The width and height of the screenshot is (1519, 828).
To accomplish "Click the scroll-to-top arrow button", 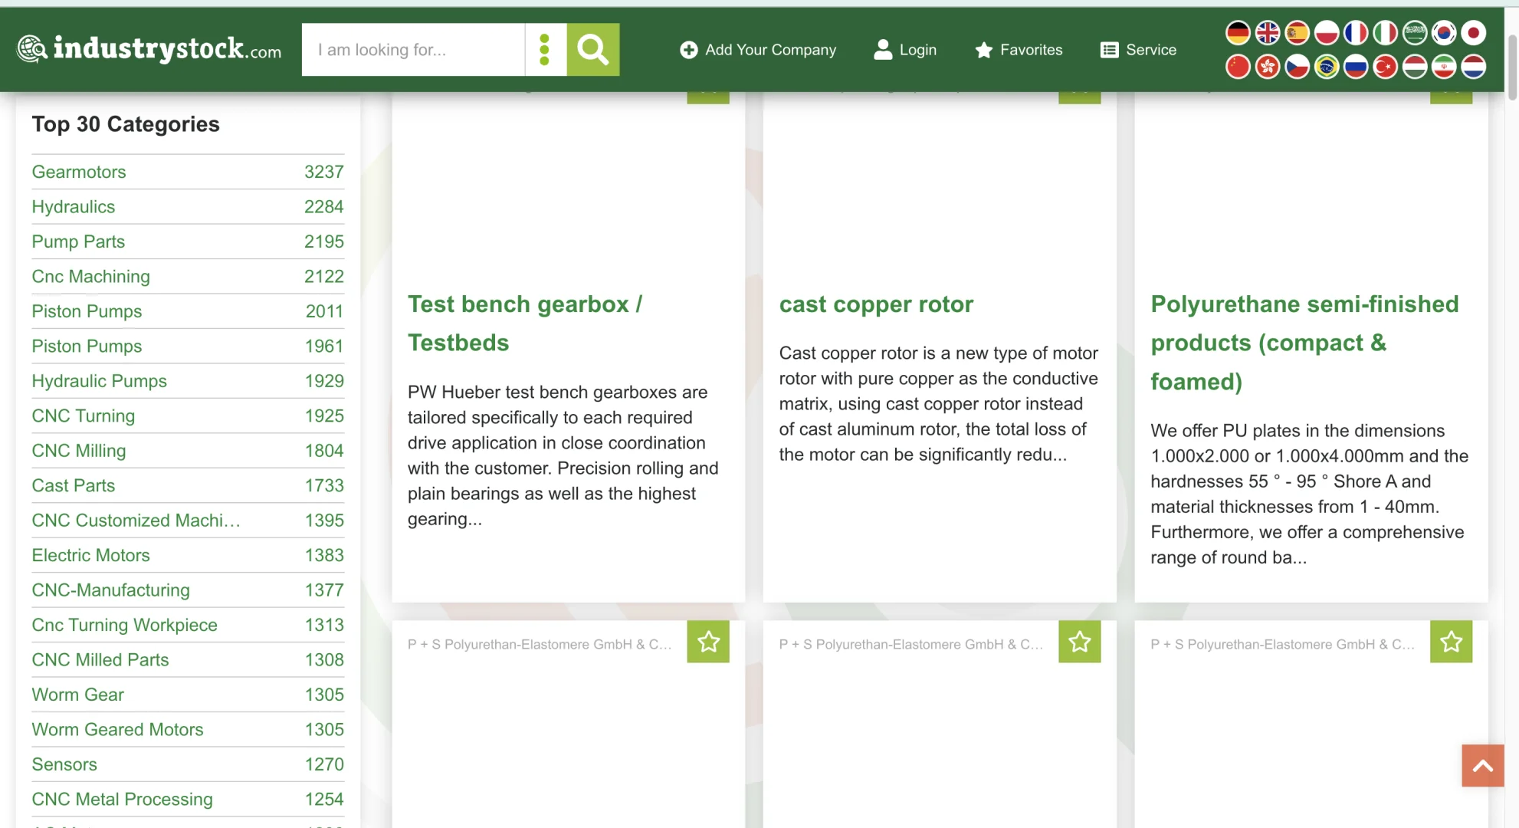I will pyautogui.click(x=1482, y=765).
